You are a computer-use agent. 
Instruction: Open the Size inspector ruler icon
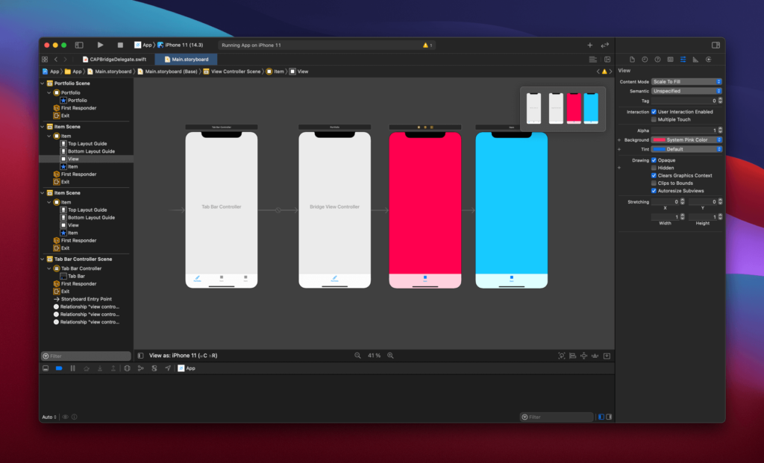pos(695,59)
